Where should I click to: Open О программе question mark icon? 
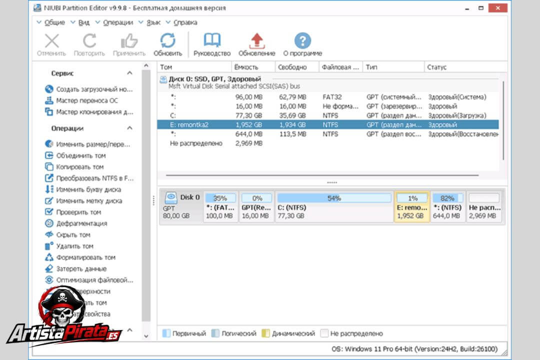(x=302, y=40)
